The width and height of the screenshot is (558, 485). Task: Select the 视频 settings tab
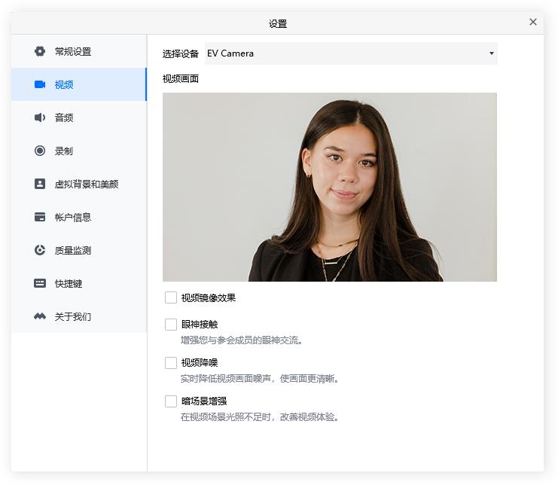point(79,84)
